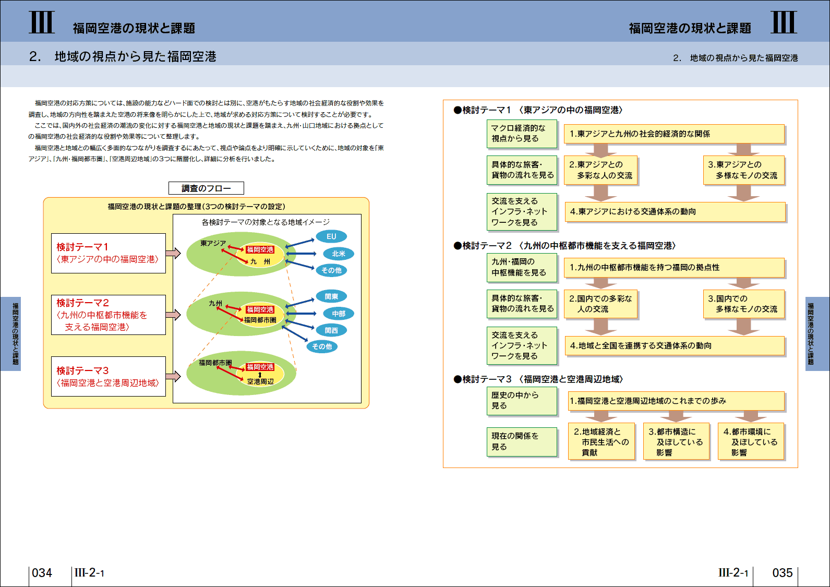Click '3.国内での多様なモノの交流' box
The height and width of the screenshot is (587, 830).
744,304
